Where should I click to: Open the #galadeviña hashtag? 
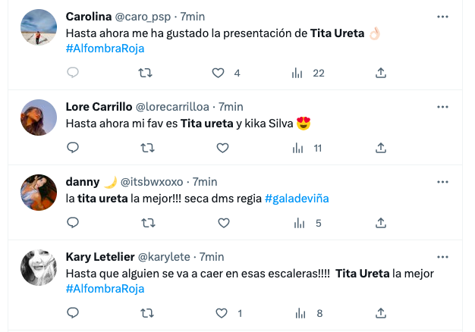point(296,199)
